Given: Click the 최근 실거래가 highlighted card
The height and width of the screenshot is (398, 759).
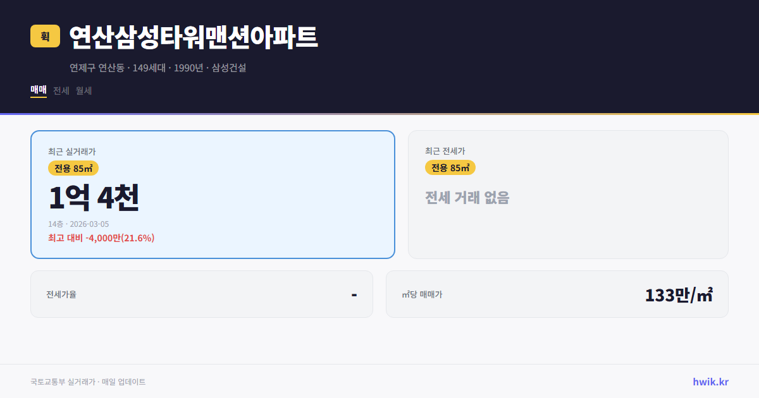Looking at the screenshot, I should point(212,194).
